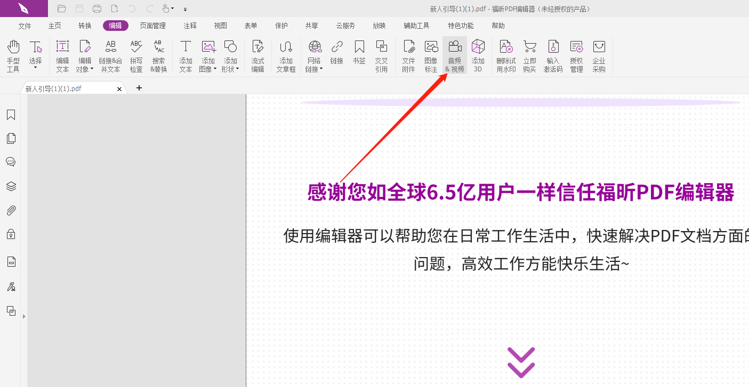Activate the 拼写检查 spell check tool

tap(136, 56)
